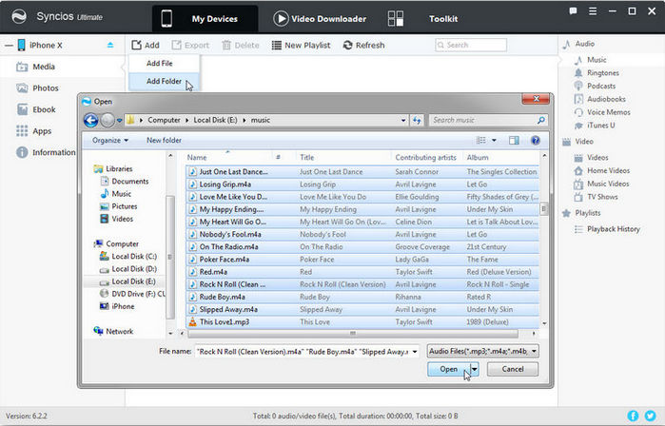Click the Syncios logo icon
The height and width of the screenshot is (426, 665).
[x=19, y=17]
